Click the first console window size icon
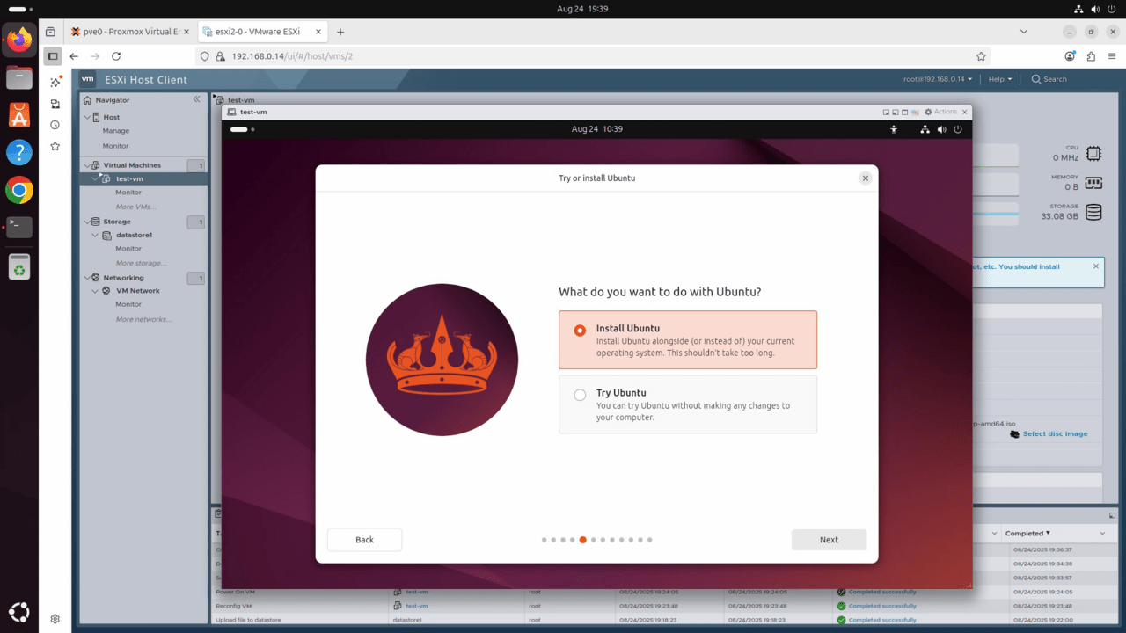This screenshot has width=1126, height=633. click(886, 113)
